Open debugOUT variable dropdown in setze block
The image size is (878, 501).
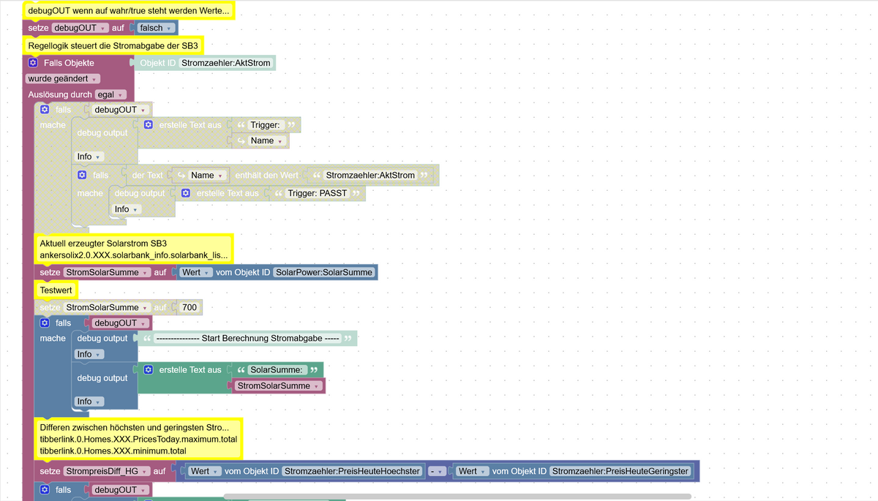tap(80, 28)
